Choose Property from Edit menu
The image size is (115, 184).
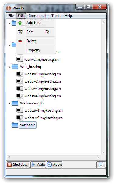coord(36,50)
